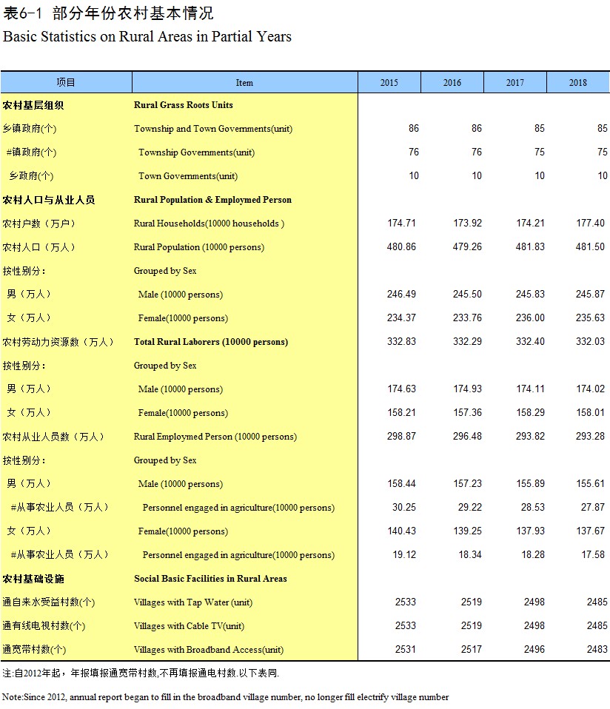
Task: Click the English note beginning 'Note:Since 2012'
Action: 226,697
